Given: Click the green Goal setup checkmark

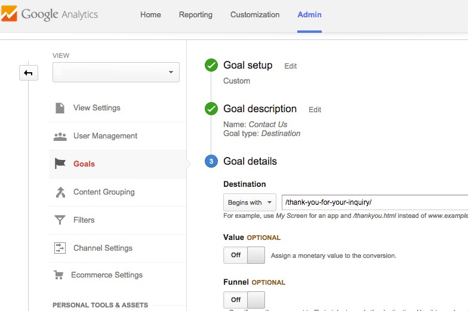Looking at the screenshot, I should [x=211, y=66].
